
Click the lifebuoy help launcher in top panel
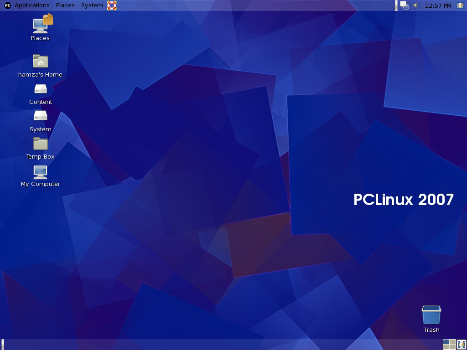coord(112,5)
